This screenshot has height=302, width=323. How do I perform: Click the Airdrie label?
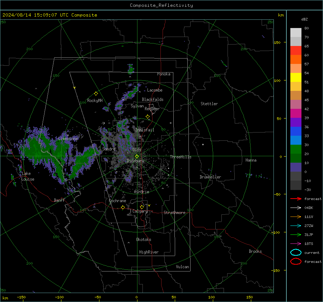pos(141,192)
